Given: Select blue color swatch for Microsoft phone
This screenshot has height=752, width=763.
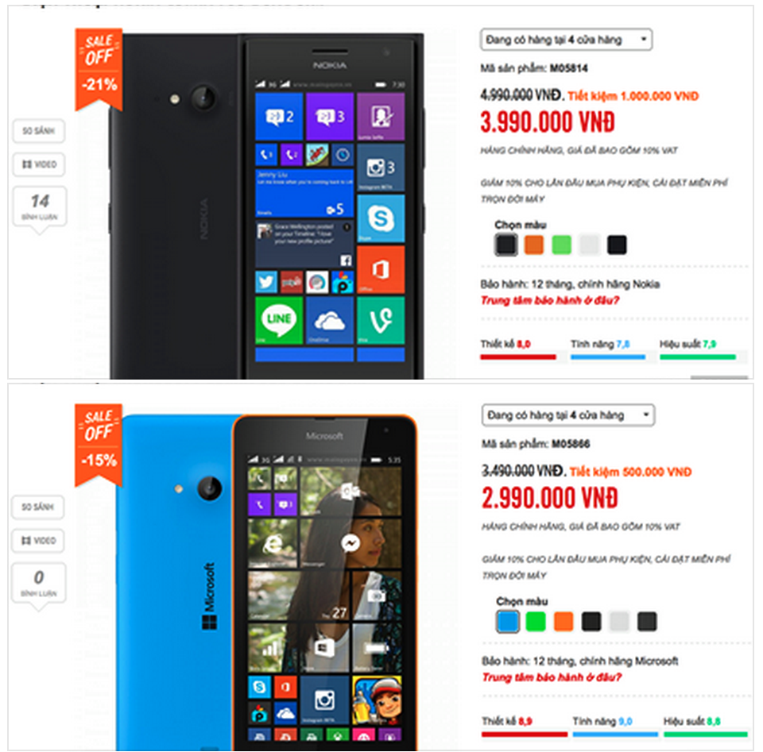Looking at the screenshot, I should 508,621.
